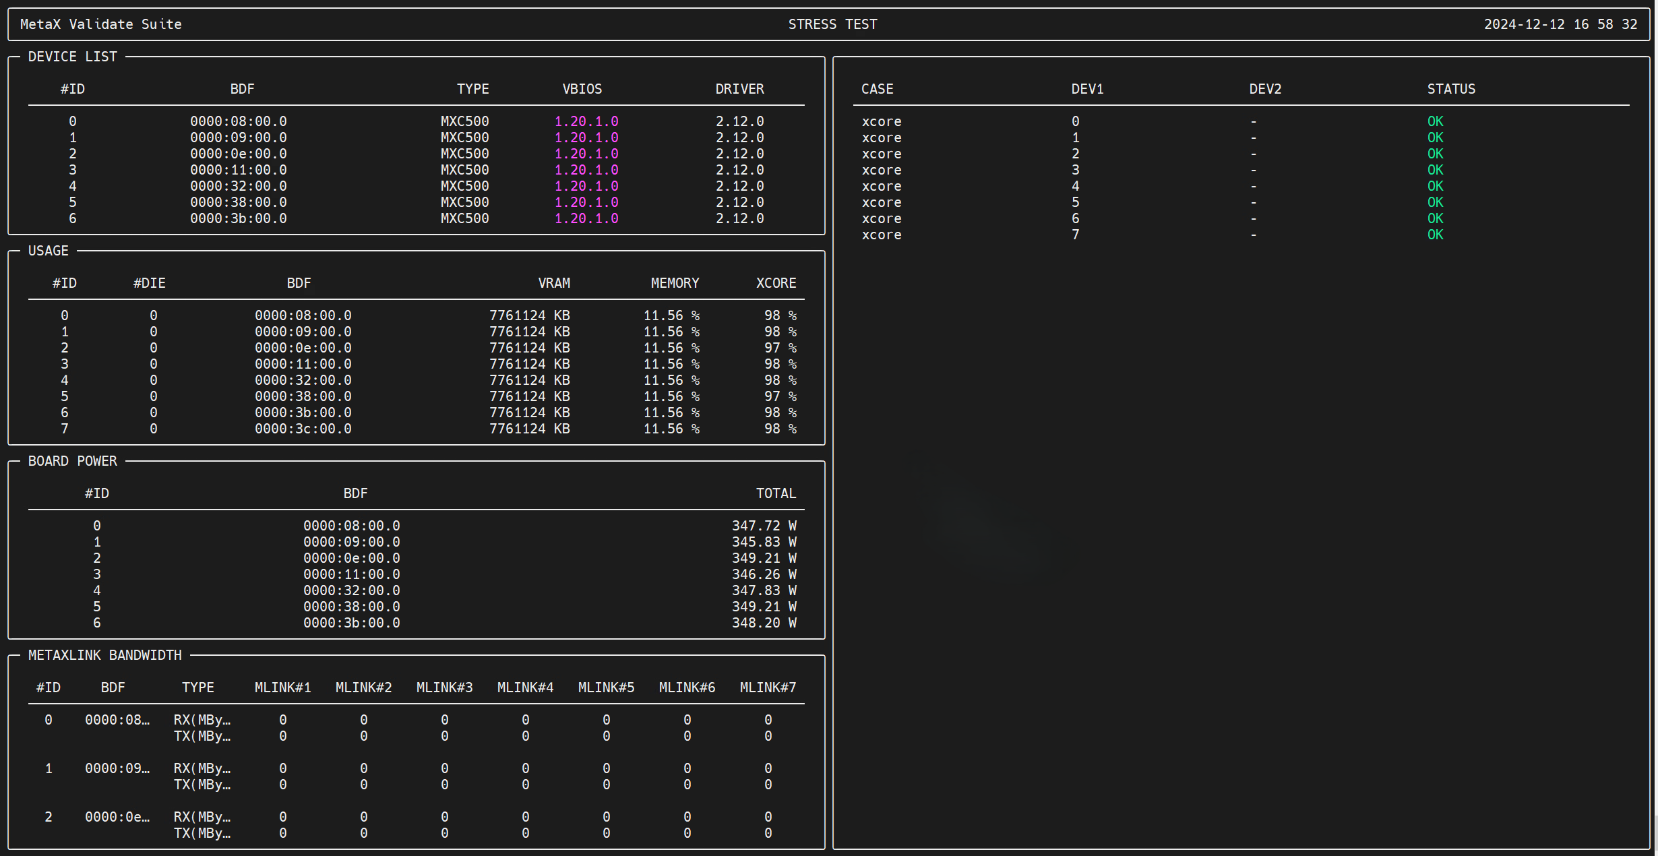Click the DRIVER column header
Screen dimensions: 1658x856
coord(739,89)
